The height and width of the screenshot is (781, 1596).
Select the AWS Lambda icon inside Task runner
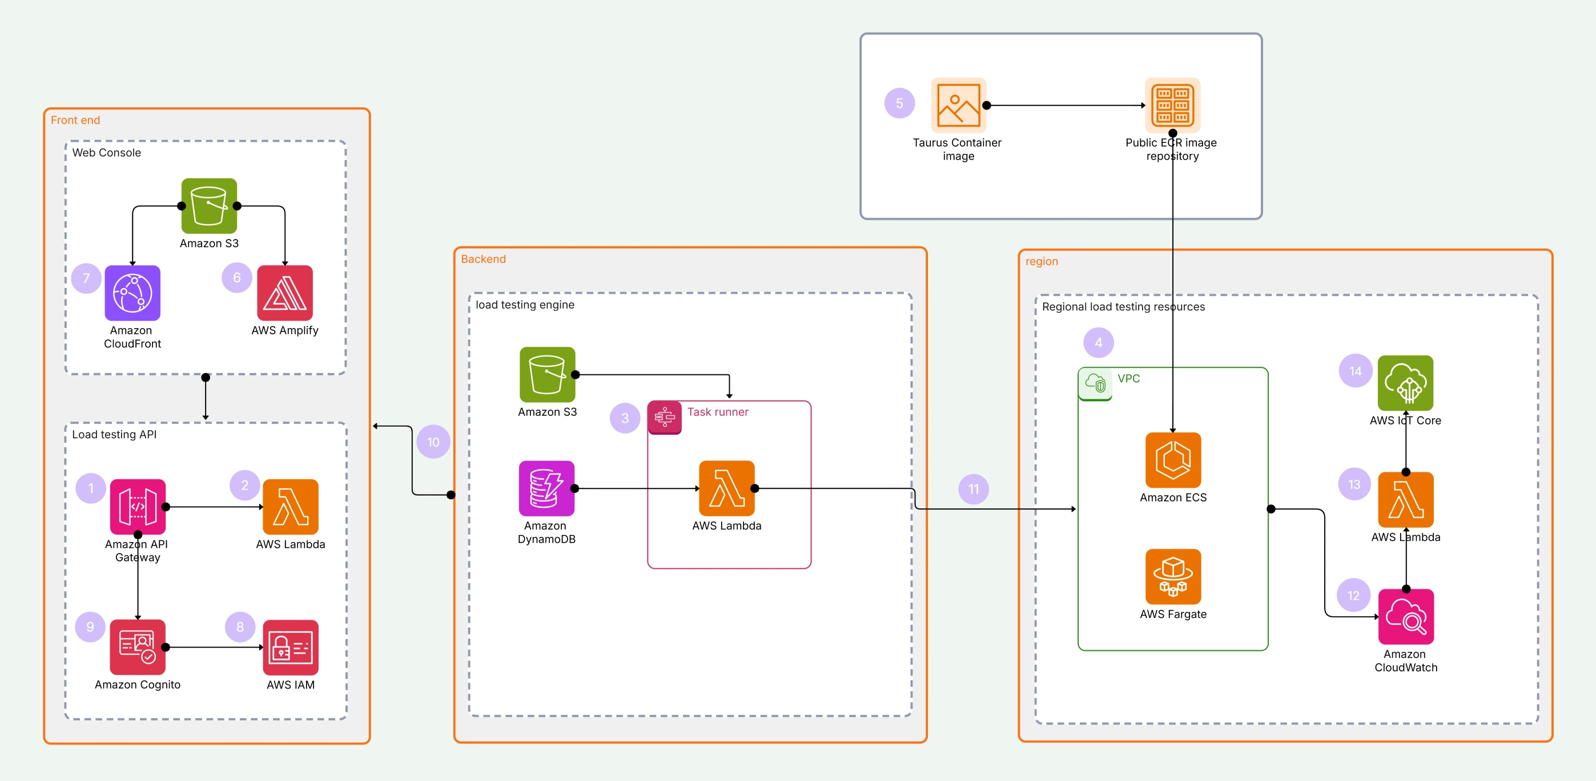point(727,489)
